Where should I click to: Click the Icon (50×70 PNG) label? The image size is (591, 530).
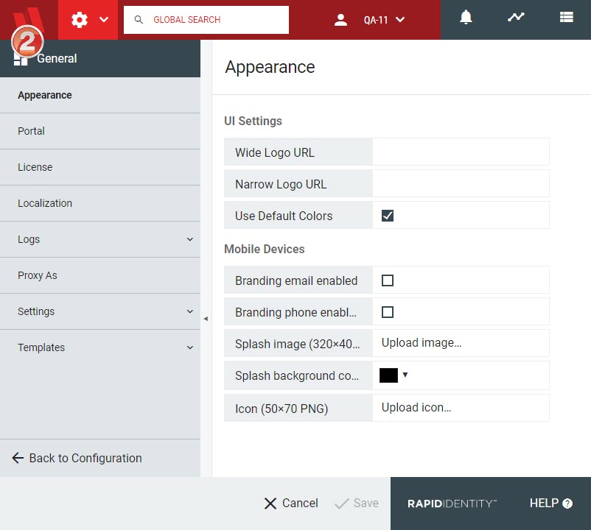click(x=281, y=409)
